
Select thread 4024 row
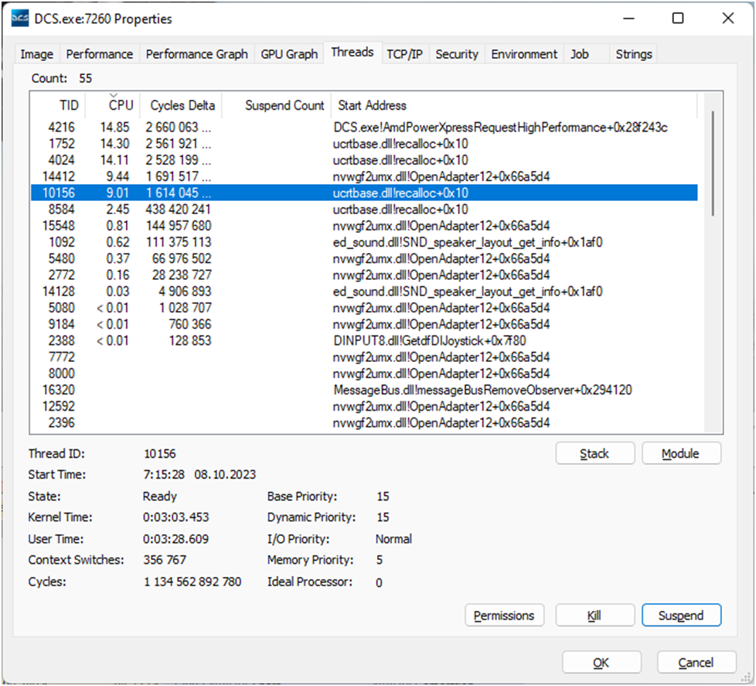coord(364,160)
